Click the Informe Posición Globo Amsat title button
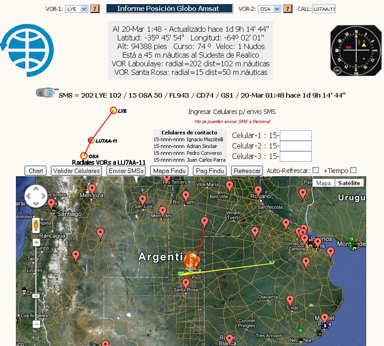This screenshot has height=346, width=384. click(169, 8)
